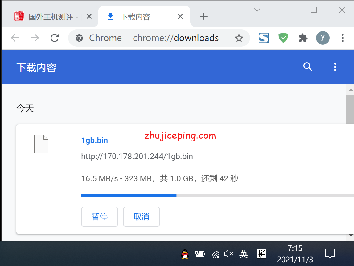Open the Extensions puzzle piece menu
Screen dimensions: 354x266
(x=303, y=38)
